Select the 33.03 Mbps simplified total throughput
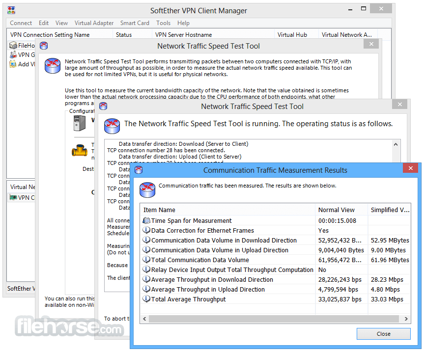Image resolution: width=424 pixels, height=351 pixels. click(x=387, y=299)
